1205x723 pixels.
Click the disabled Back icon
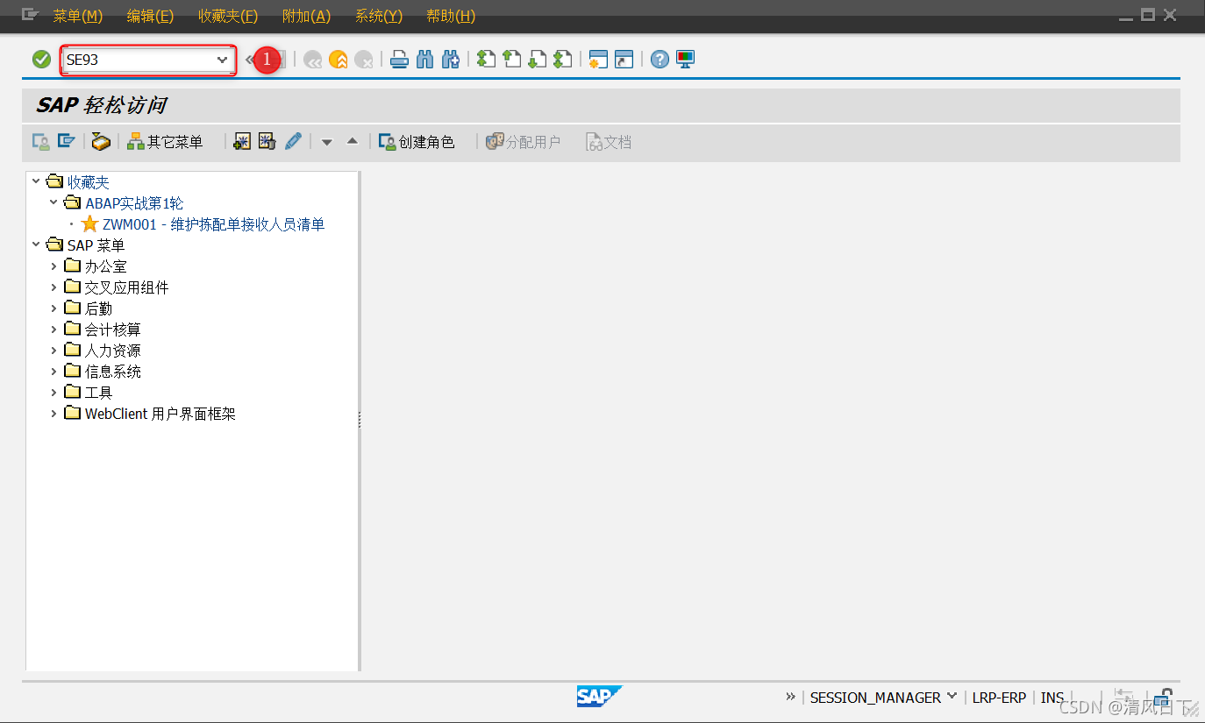pyautogui.click(x=312, y=60)
